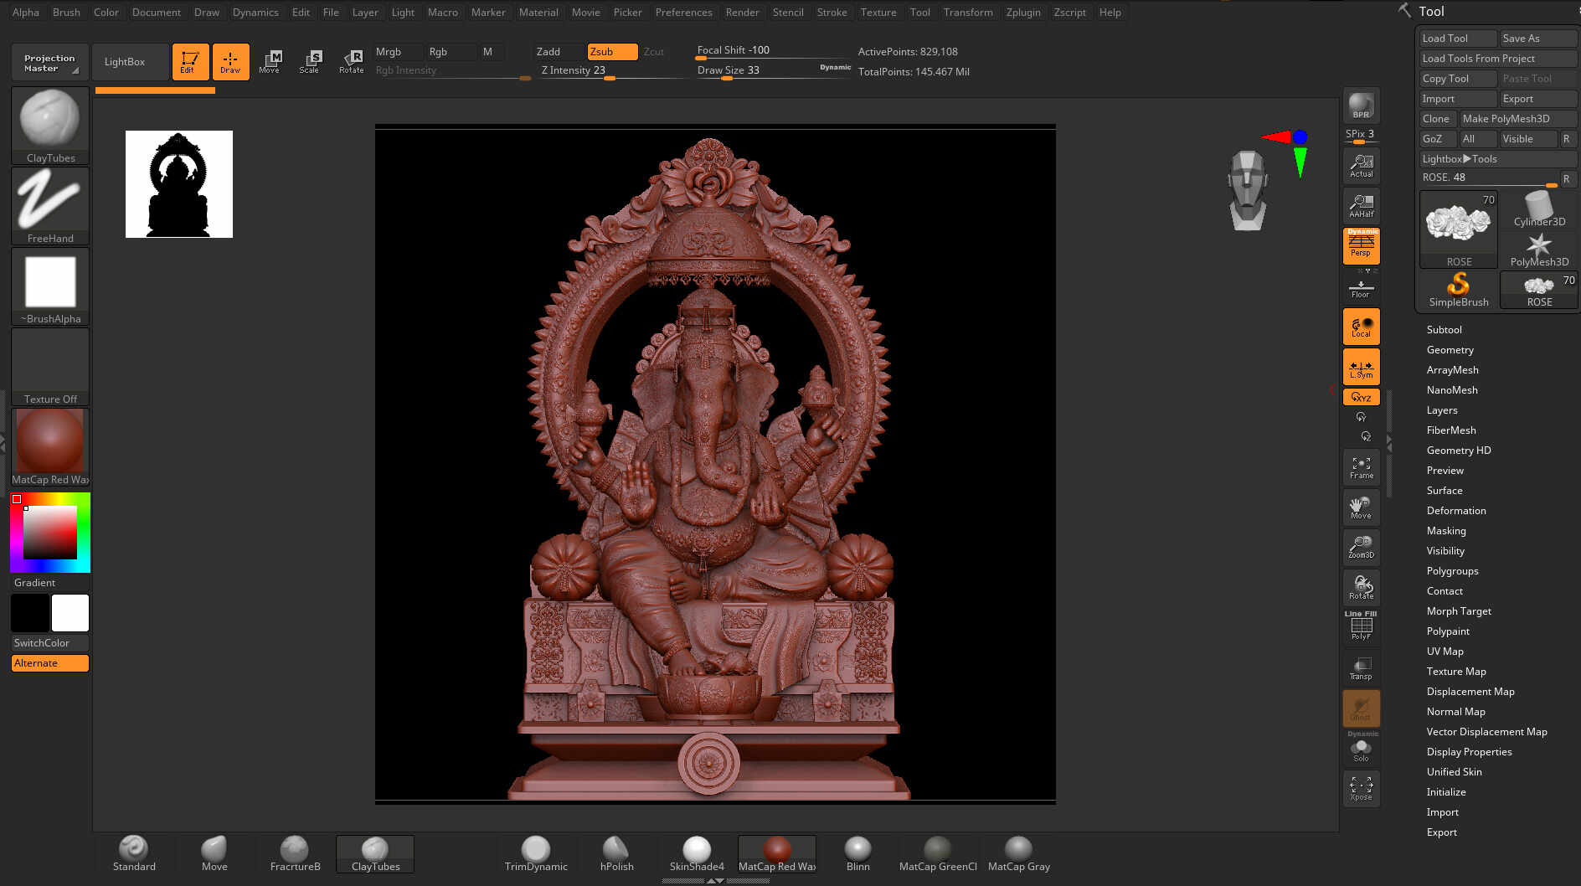This screenshot has width=1581, height=886.
Task: Select the PolyMesh3D tool thumbnail
Action: coord(1539,250)
